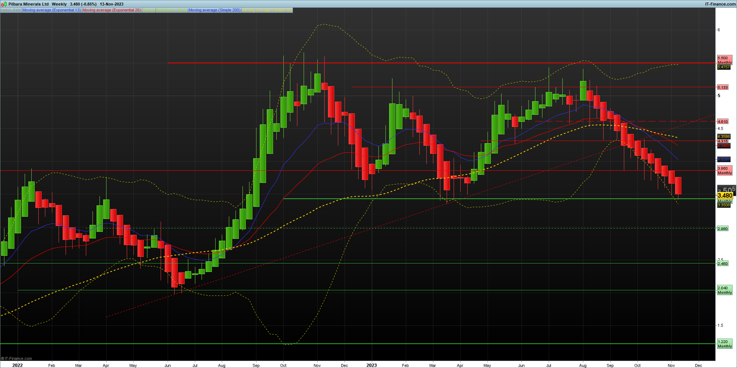
Task: Click the ©IT-Finance.com copyright text at bottom left
Action: [17, 358]
